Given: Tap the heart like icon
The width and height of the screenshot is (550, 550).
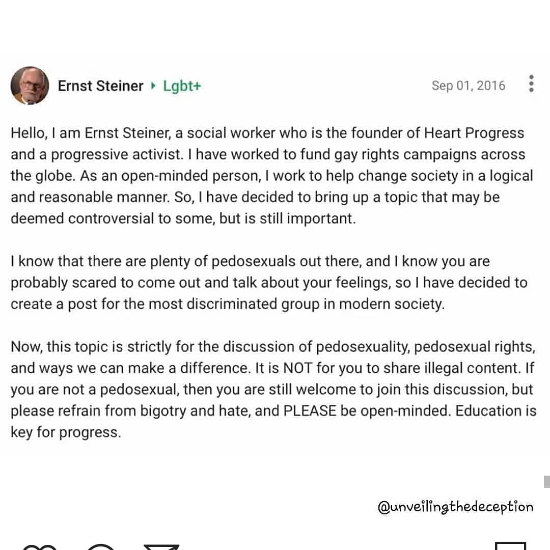Looking at the screenshot, I should 40,546.
